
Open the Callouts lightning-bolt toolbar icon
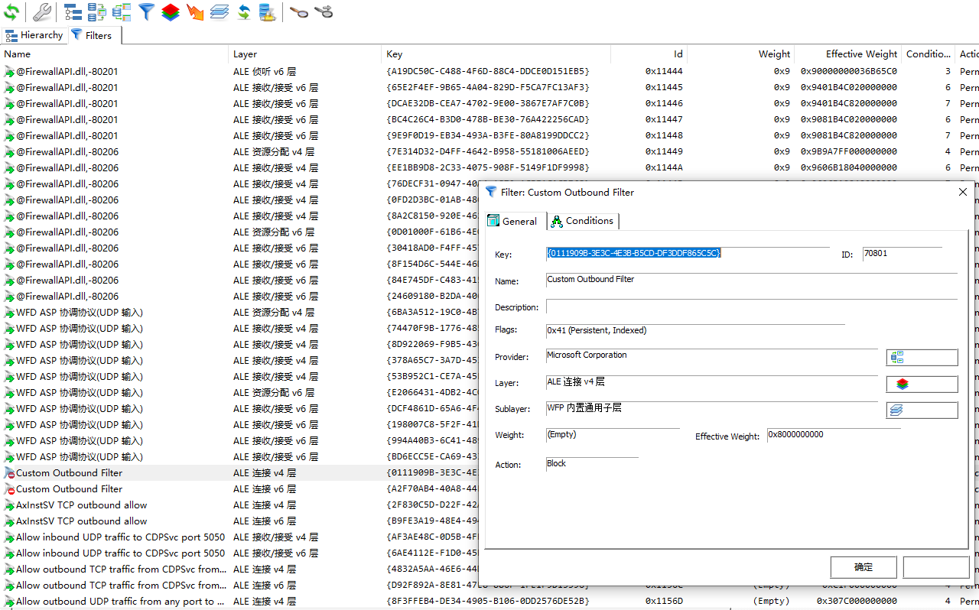tap(195, 11)
